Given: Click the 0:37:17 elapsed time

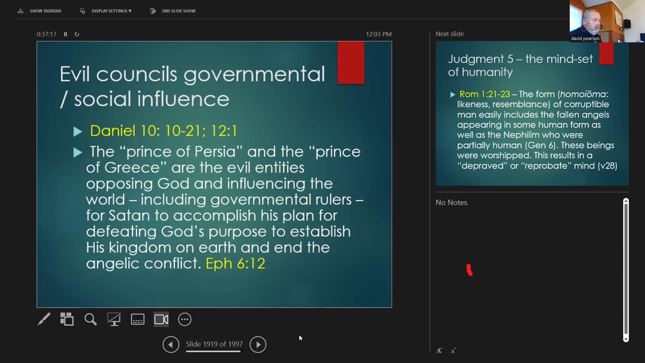Looking at the screenshot, I should (46, 34).
